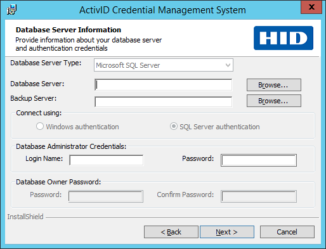Browse for the Database Server

(x=274, y=85)
